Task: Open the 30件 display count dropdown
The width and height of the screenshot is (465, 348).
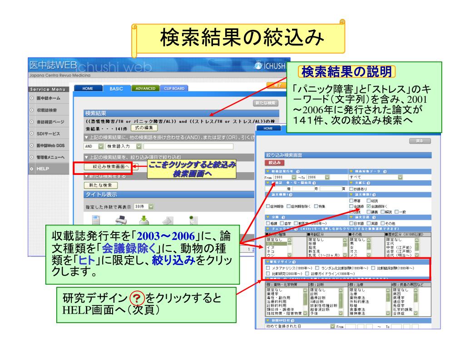Action: pyautogui.click(x=144, y=207)
